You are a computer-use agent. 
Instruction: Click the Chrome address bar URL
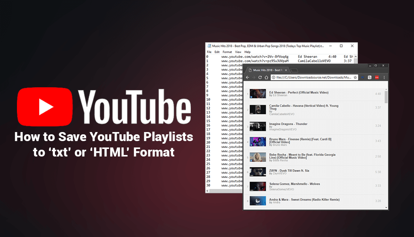point(314,77)
